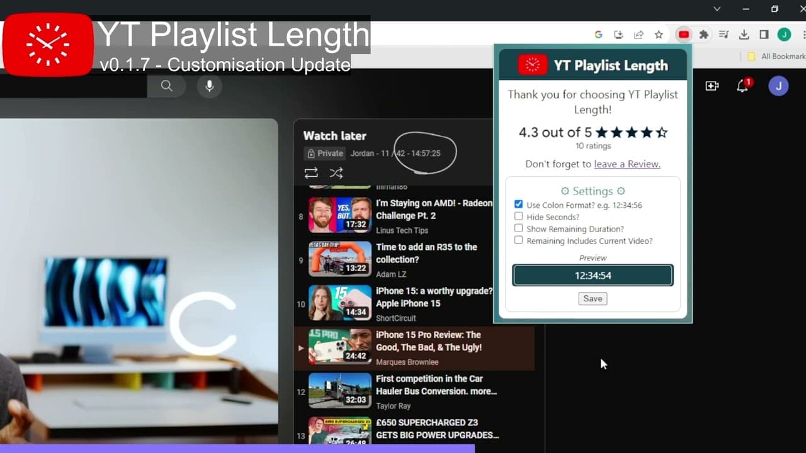Click the Private lock badge in Watch later

click(325, 154)
